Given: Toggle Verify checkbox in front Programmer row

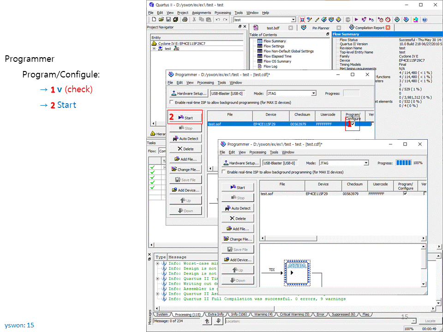Looking at the screenshot, I should click(x=425, y=194).
